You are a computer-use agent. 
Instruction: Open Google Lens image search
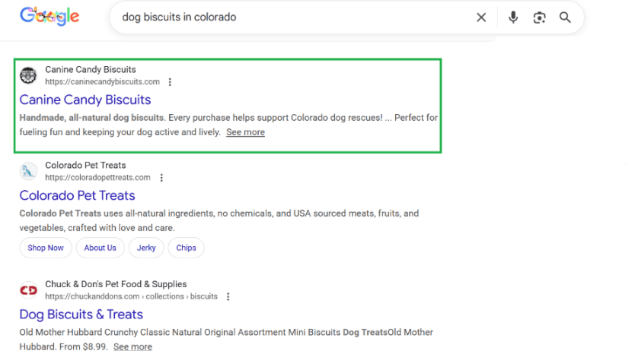[x=539, y=17]
